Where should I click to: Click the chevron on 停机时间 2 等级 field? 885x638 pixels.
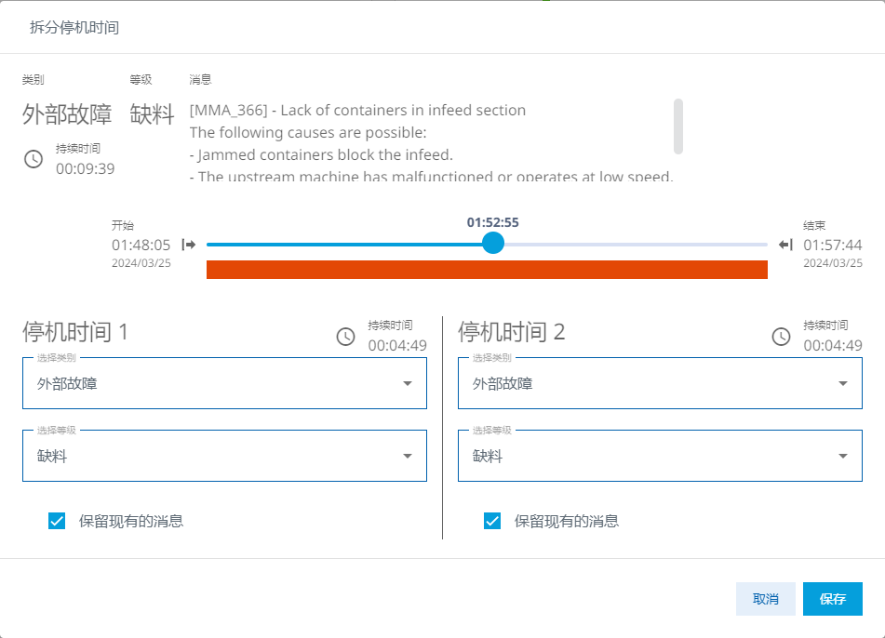(x=841, y=456)
